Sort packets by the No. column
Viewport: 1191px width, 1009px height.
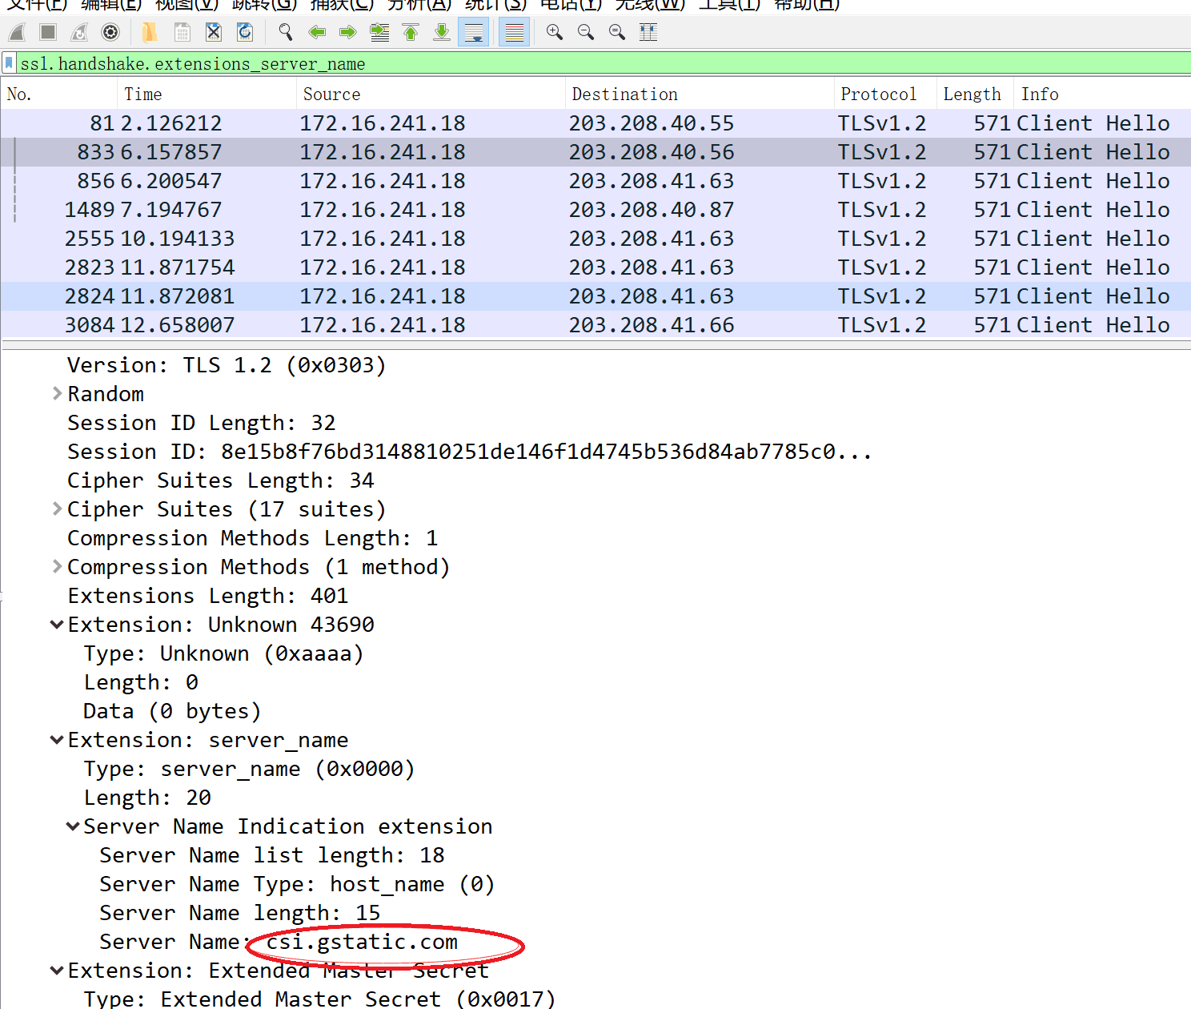tap(60, 94)
